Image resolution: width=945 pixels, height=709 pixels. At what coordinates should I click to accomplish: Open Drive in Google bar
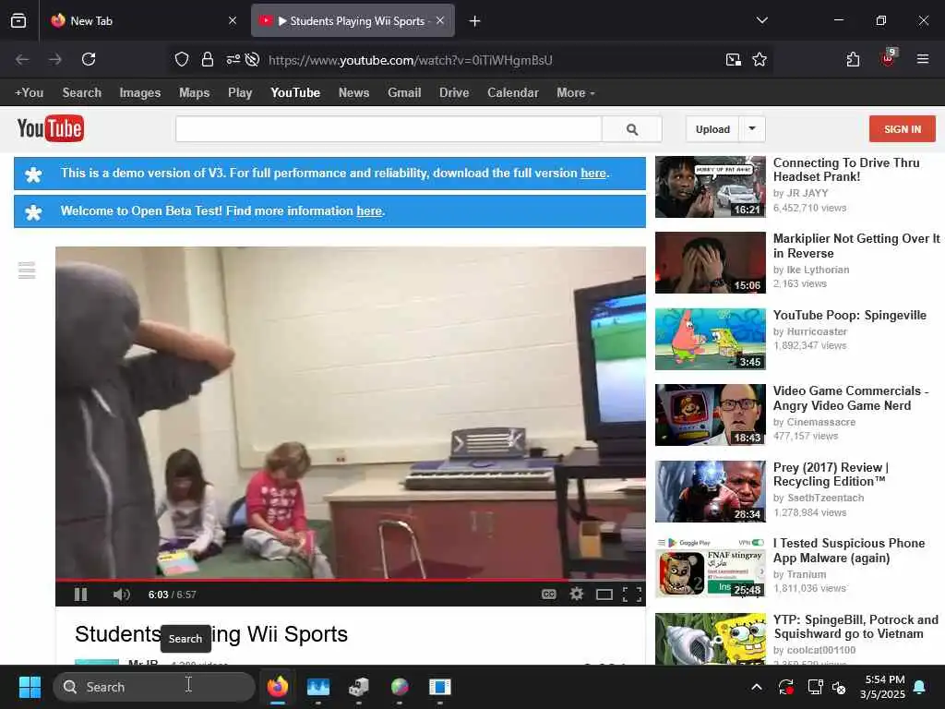[x=454, y=93]
